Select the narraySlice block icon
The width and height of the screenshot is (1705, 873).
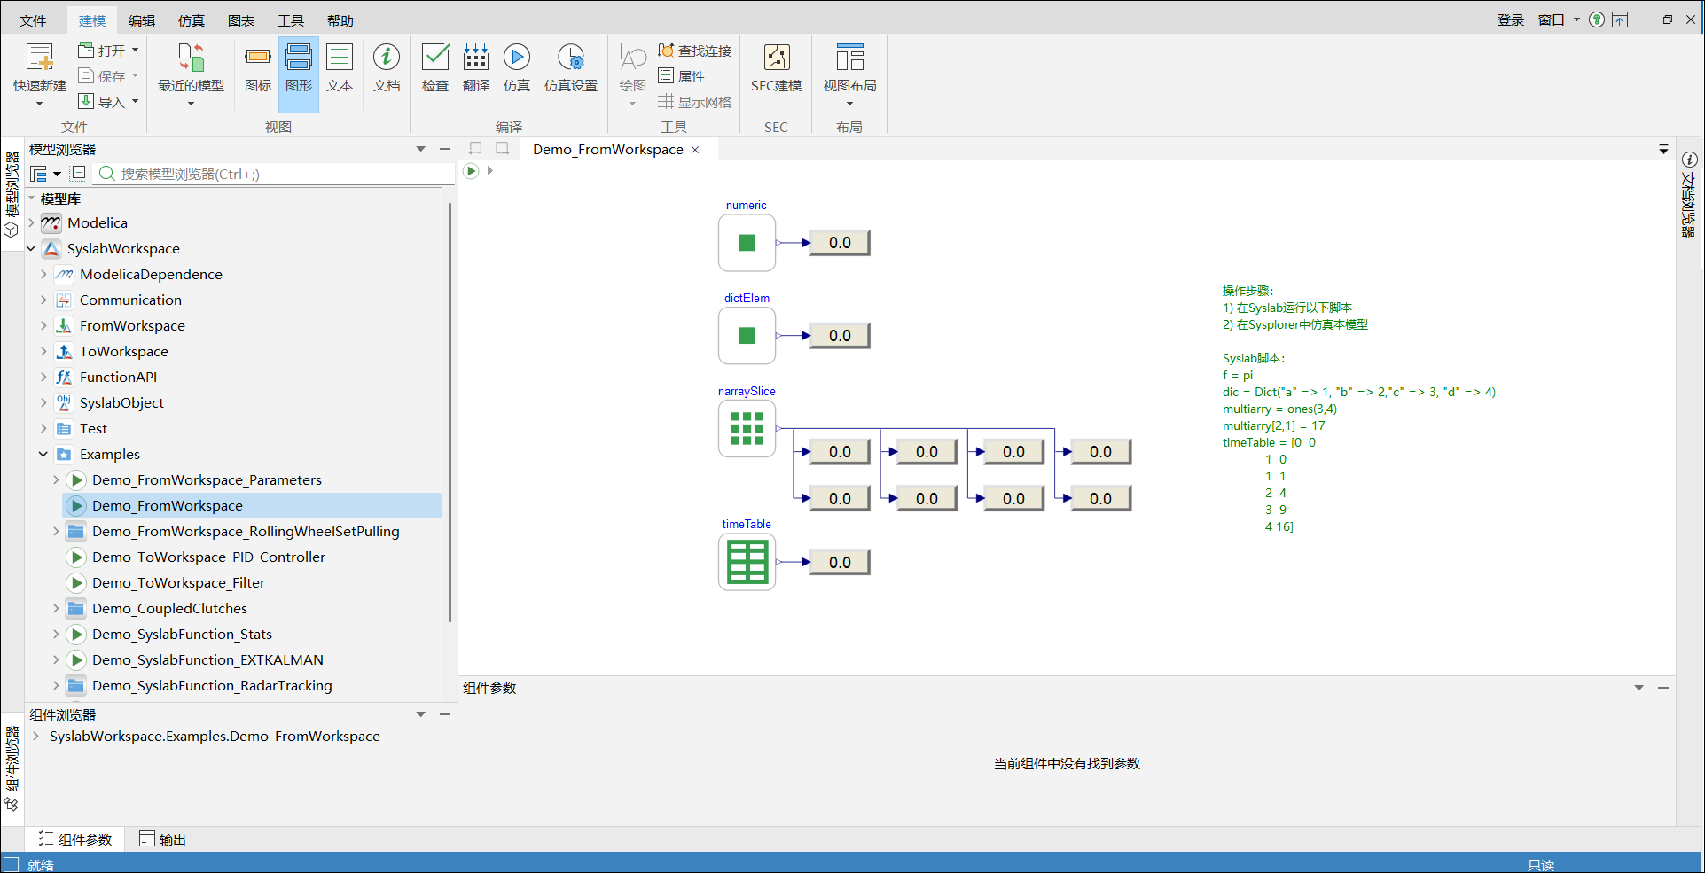747,429
